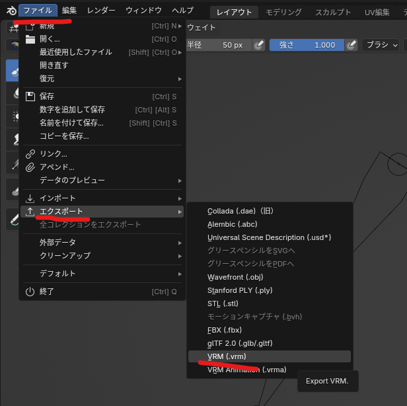The height and width of the screenshot is (406, 407).
Task: Click 終了 to quit Blender
Action: [x=102, y=292]
